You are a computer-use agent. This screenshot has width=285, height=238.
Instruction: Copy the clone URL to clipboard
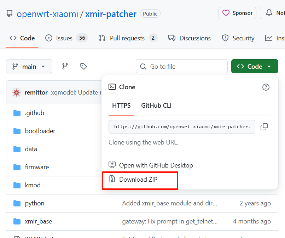[x=264, y=127]
